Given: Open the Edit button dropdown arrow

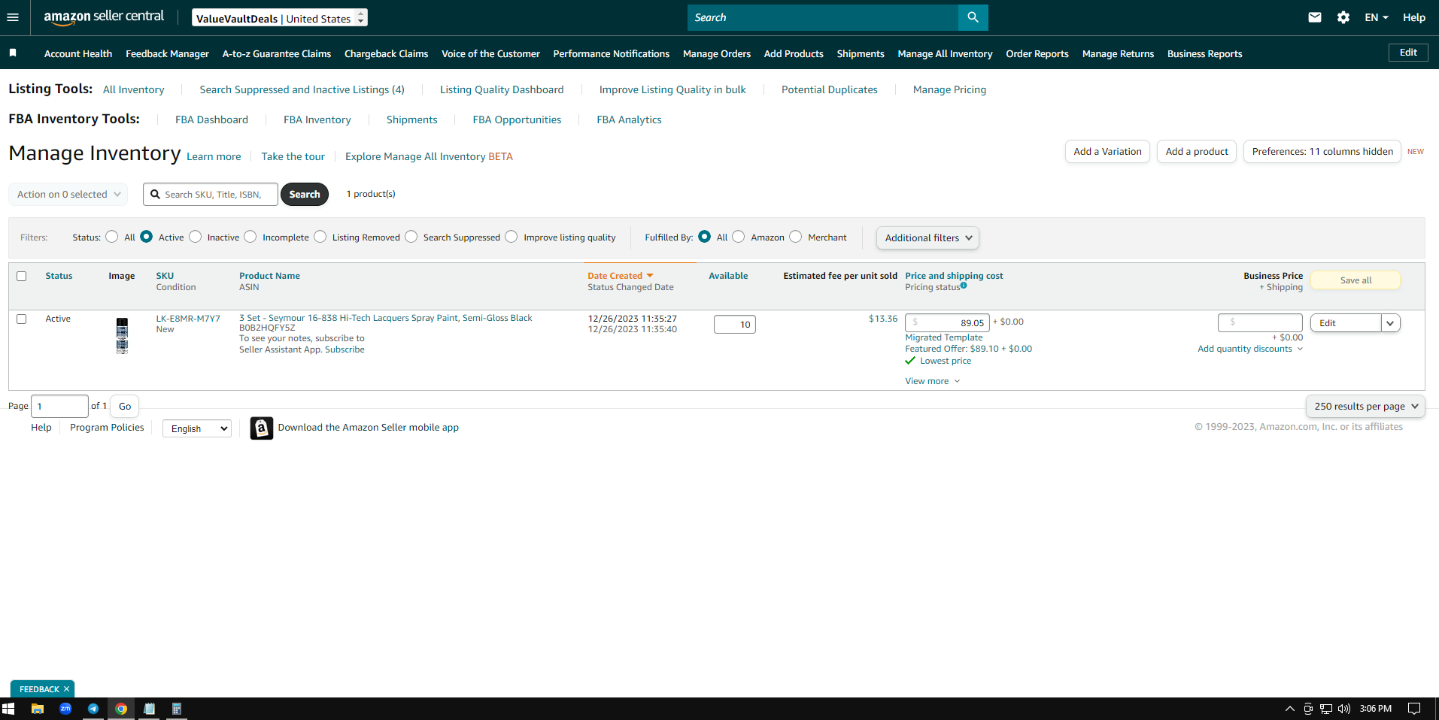Looking at the screenshot, I should point(1391,323).
